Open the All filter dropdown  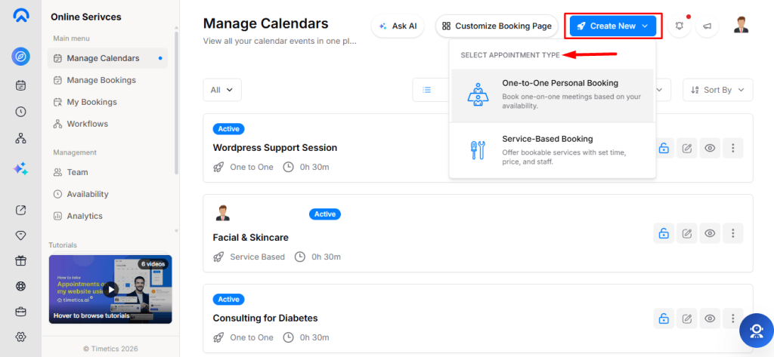point(222,90)
